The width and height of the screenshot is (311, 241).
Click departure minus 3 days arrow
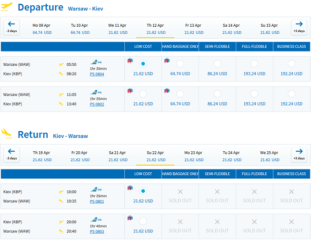[x=11, y=27]
